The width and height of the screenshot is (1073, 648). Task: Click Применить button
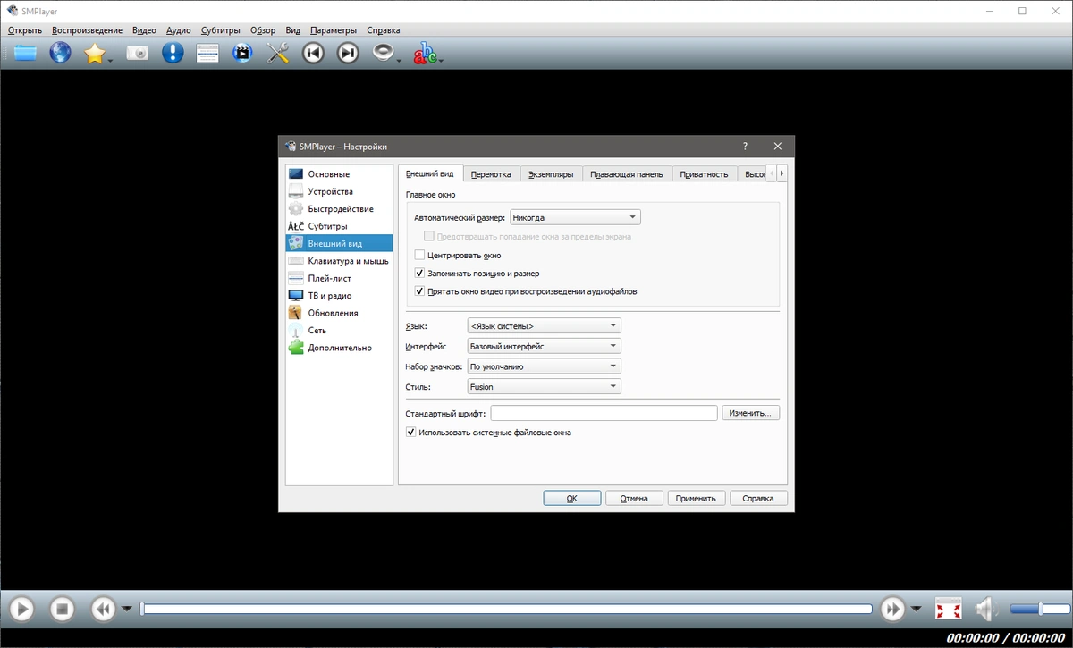tap(696, 498)
